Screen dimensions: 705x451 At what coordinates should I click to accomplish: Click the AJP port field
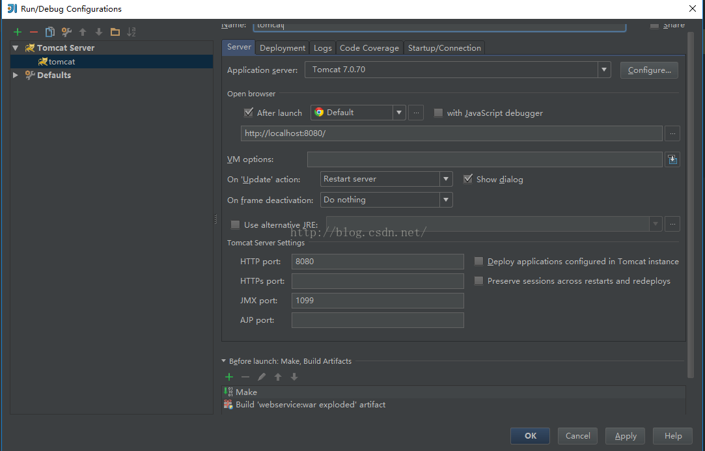378,320
